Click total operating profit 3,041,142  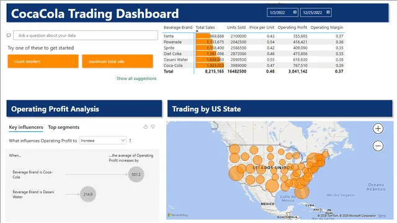[x=298, y=71]
